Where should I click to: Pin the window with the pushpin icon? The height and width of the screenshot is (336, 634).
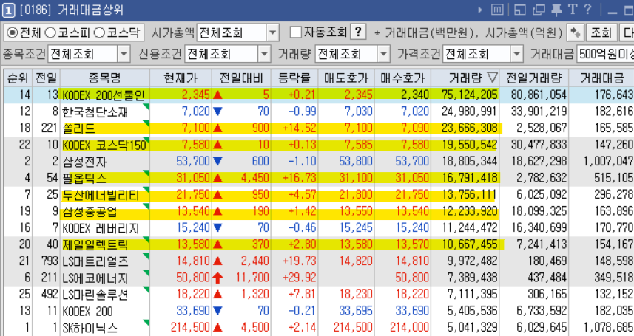point(556,10)
